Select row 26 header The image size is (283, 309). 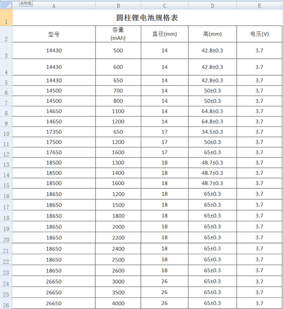[6, 303]
